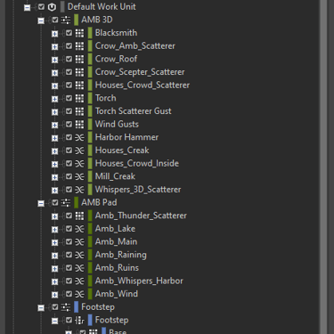Click the Houses_Crowd_Inside random container icon
This screenshot has height=334, width=334.
[x=79, y=164]
